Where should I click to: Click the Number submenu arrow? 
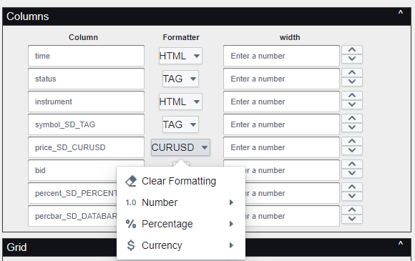pos(231,202)
